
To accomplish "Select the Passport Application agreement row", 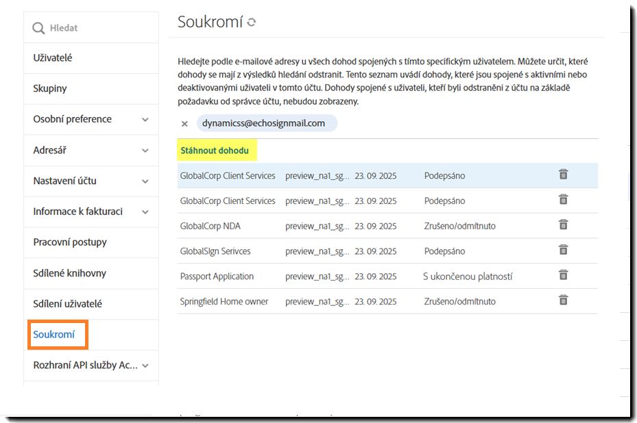I will pyautogui.click(x=217, y=277).
